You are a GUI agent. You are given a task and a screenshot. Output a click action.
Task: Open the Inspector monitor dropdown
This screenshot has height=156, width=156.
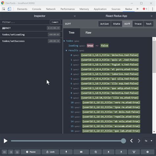39,16
